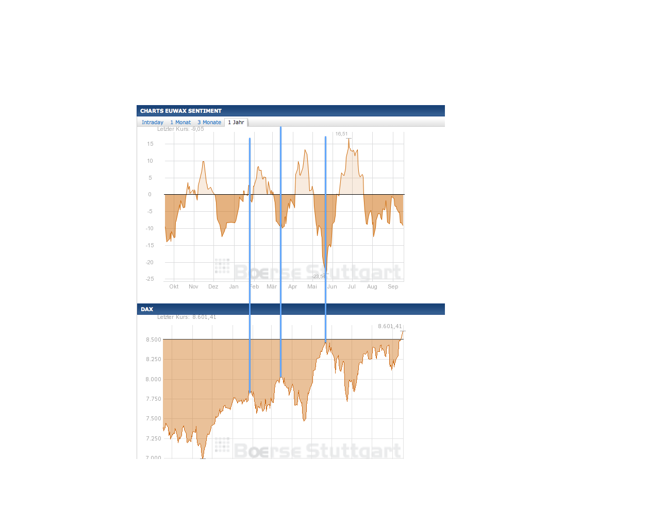Click the Apr month label on the axis
Viewport: 663px width, 509px height.
point(292,286)
